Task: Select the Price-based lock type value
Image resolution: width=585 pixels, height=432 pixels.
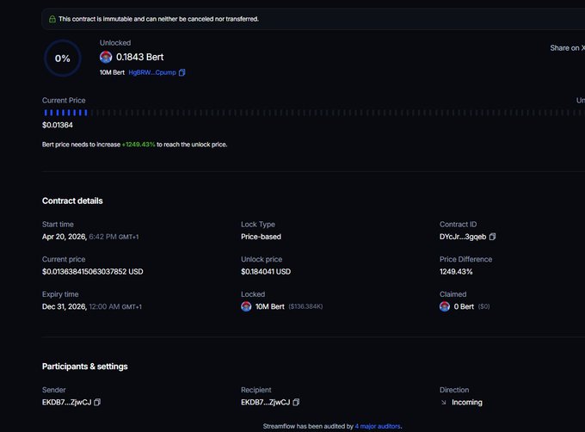Action: click(262, 237)
